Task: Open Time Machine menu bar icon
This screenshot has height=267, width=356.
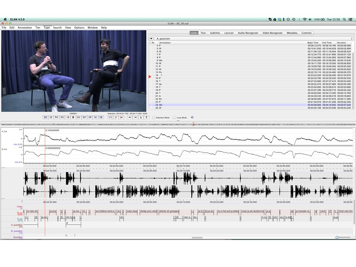Action: click(294, 19)
